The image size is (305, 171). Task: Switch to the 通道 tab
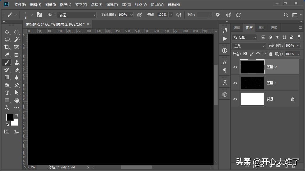pyautogui.click(x=274, y=28)
